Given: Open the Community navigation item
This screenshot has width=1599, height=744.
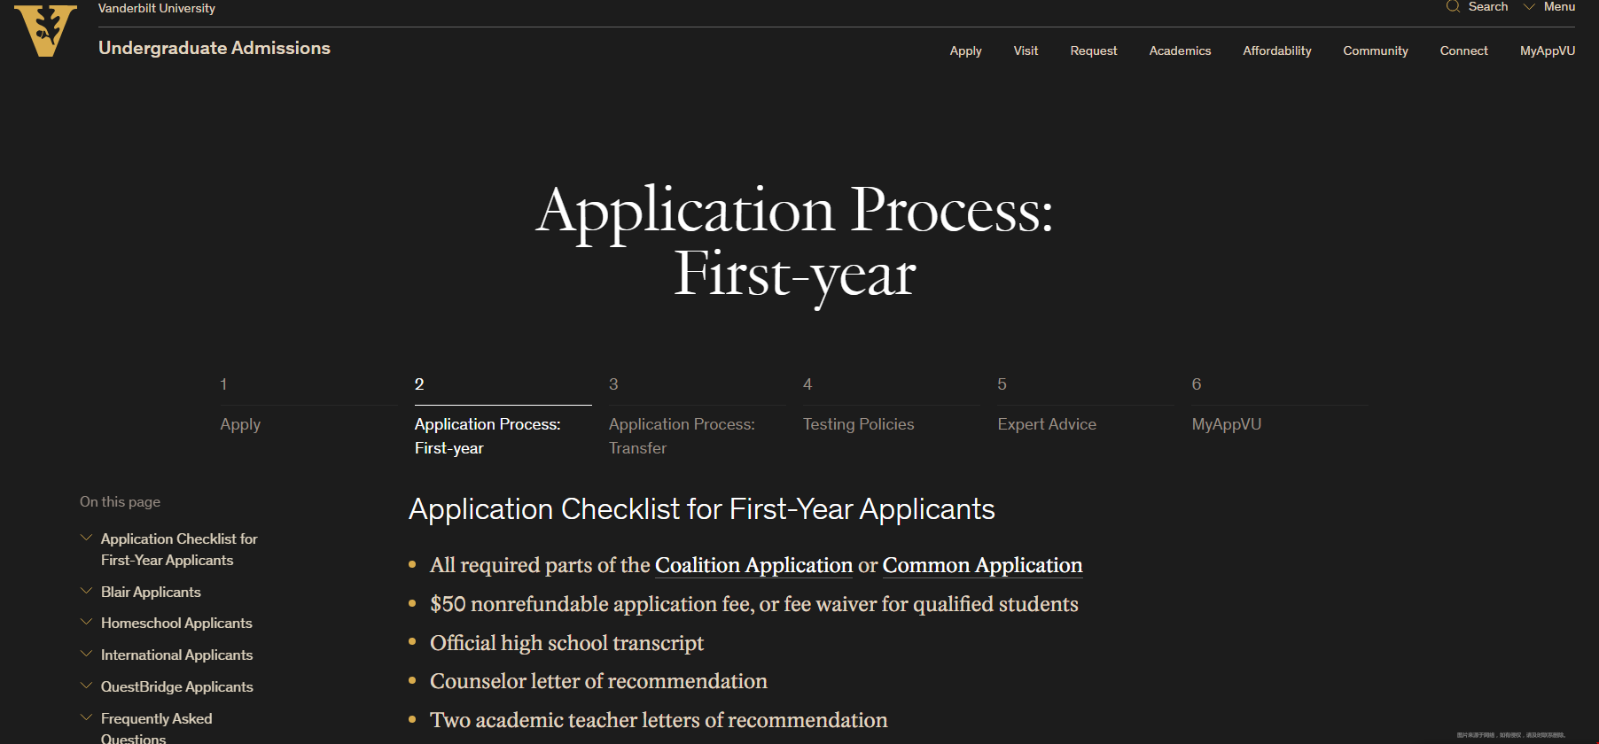Looking at the screenshot, I should tap(1375, 50).
